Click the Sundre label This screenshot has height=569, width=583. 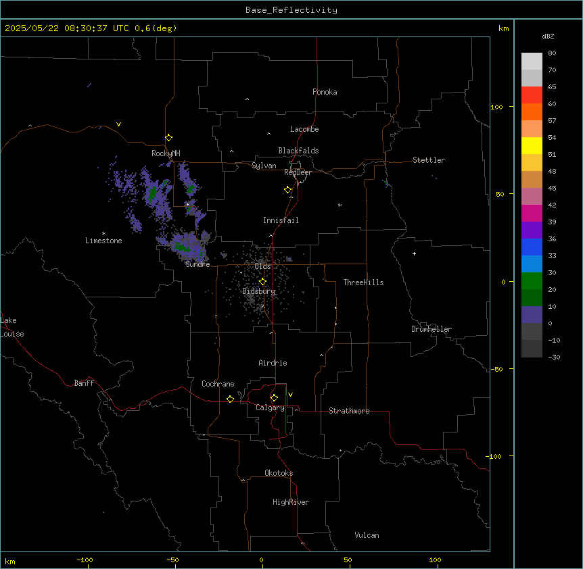click(197, 264)
